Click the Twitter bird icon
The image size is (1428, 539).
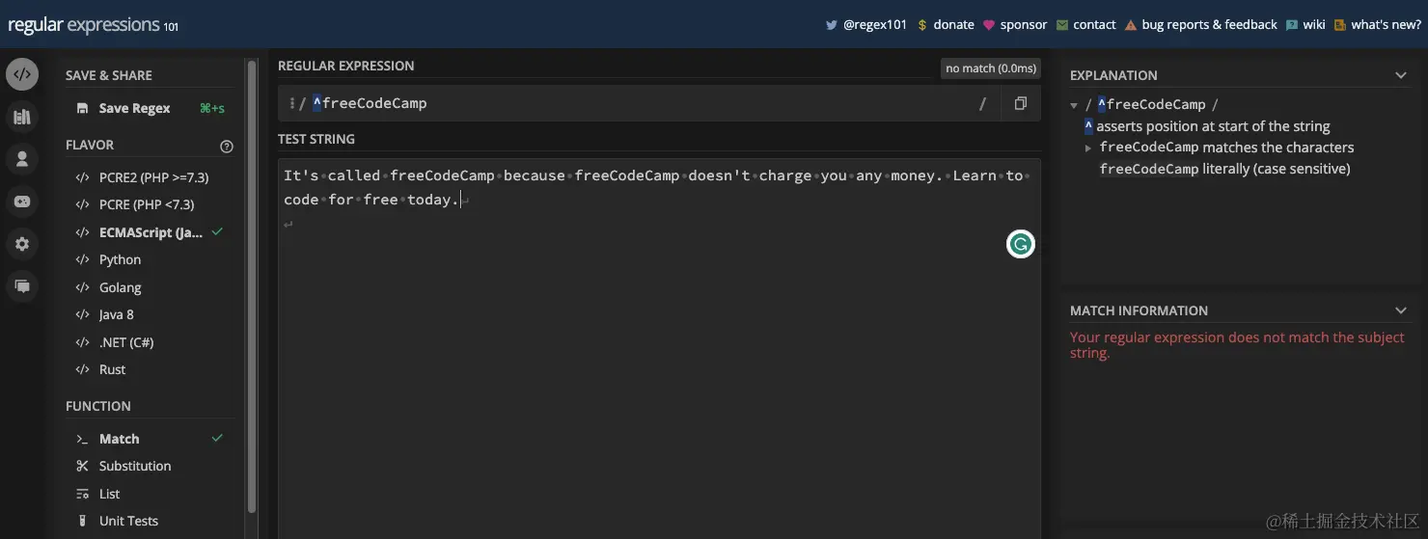click(831, 25)
